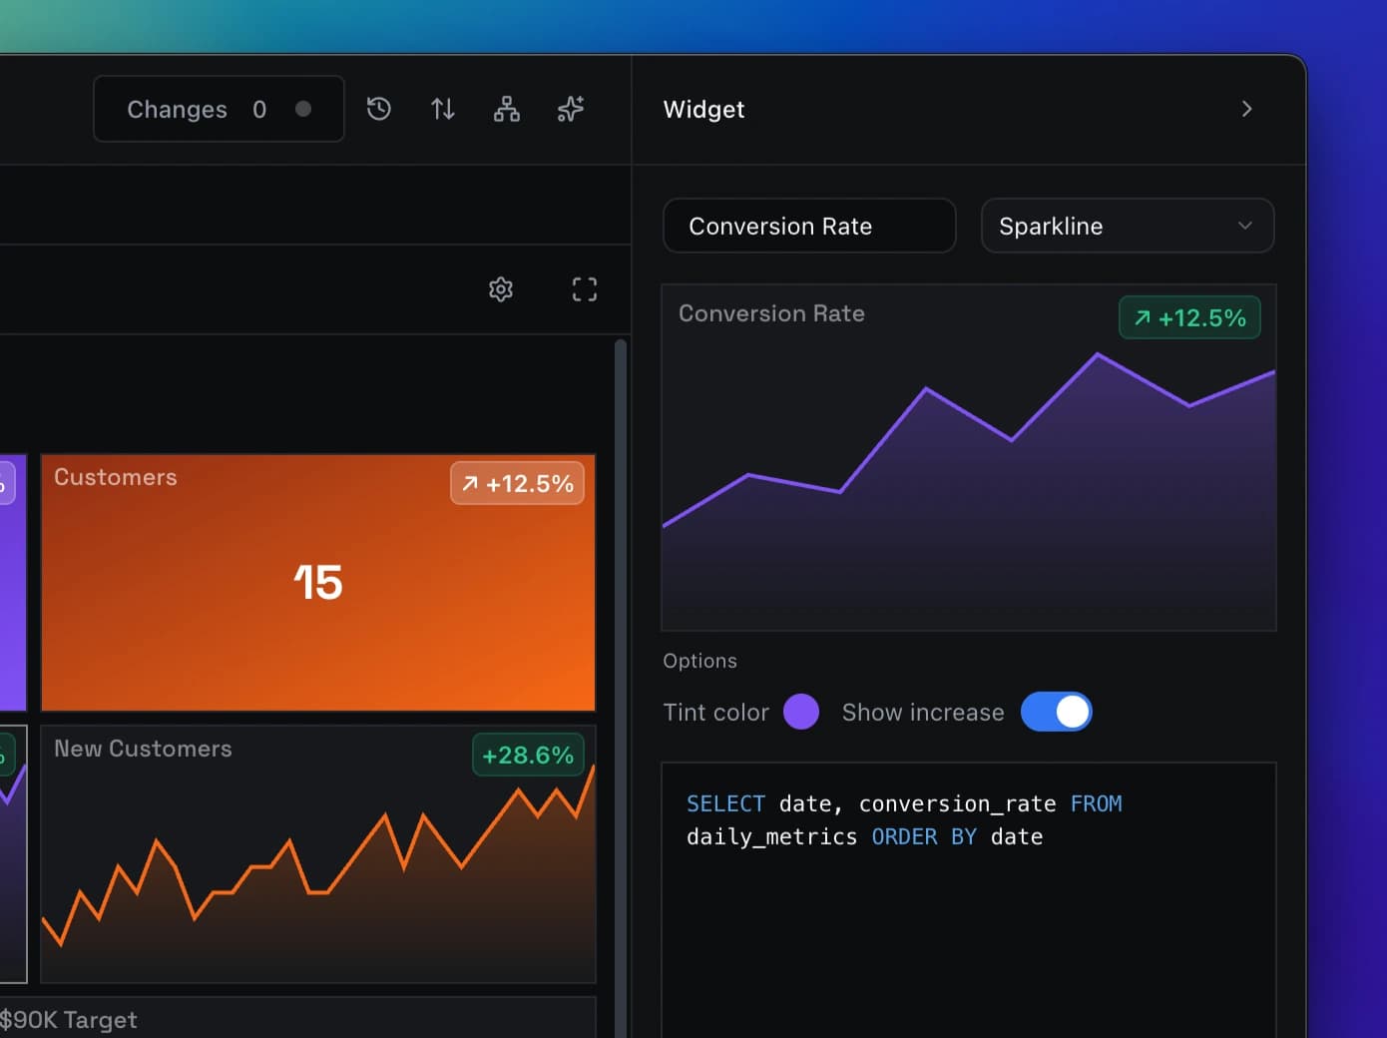Screen dimensions: 1387x1038
Task: Open the schema hierarchy icon
Action: pyautogui.click(x=506, y=109)
